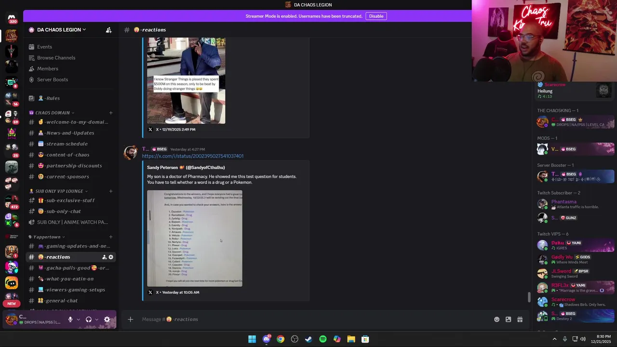Open server with 472 badge
Screen dimensions: 617x347
tap(12, 201)
